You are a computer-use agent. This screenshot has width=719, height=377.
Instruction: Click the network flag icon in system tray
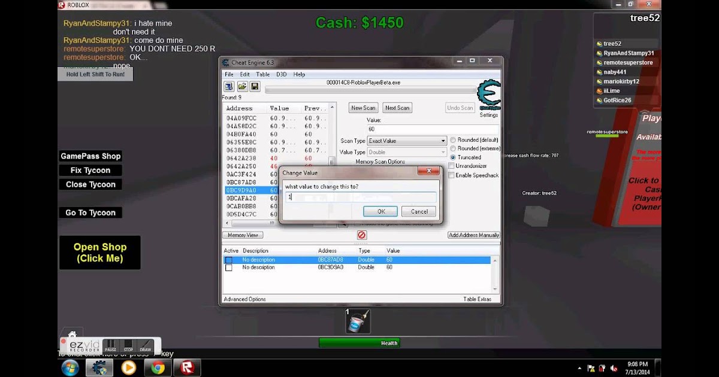tap(591, 368)
